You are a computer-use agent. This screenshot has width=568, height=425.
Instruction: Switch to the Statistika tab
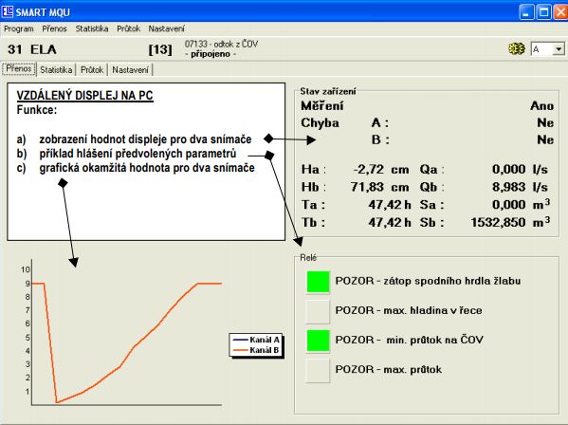click(56, 69)
